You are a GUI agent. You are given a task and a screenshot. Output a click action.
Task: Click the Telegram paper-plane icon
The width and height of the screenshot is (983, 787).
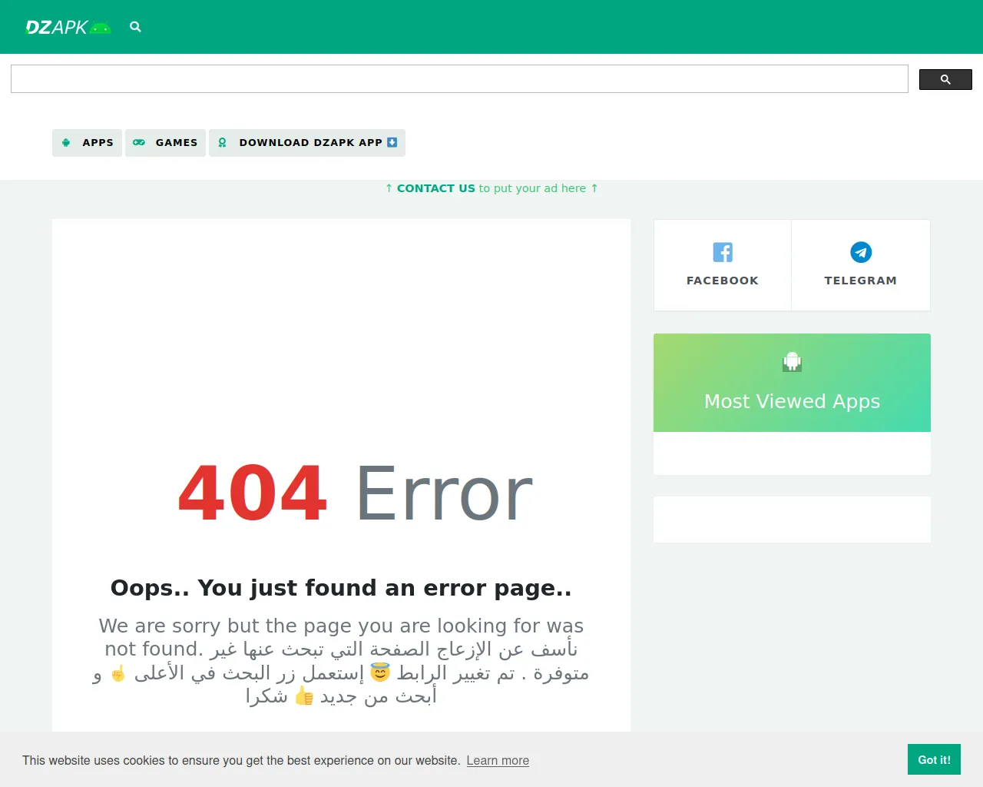[x=861, y=252]
